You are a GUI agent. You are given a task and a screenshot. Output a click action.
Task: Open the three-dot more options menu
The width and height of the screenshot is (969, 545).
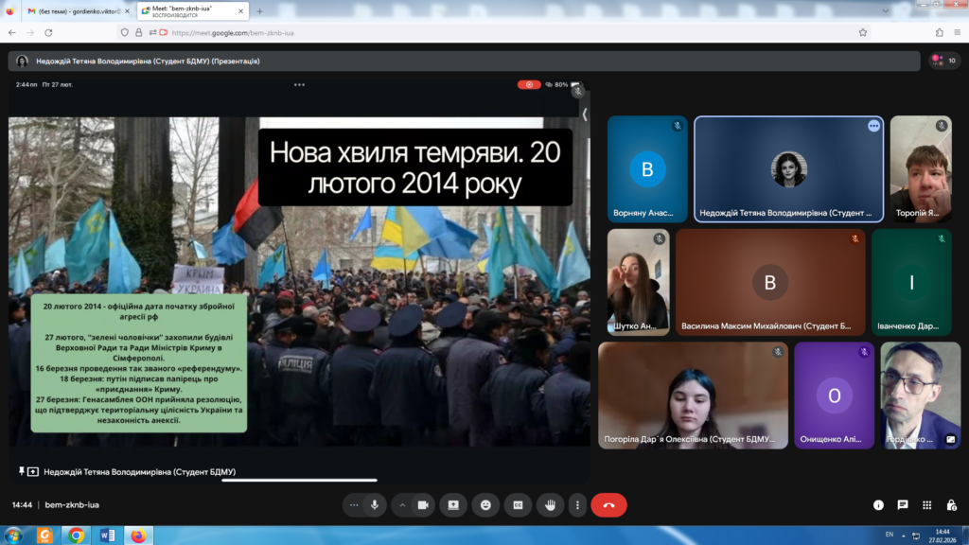tap(576, 505)
